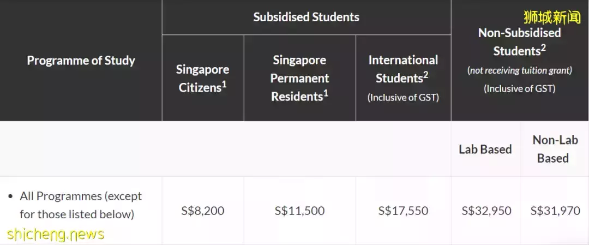The width and height of the screenshot is (589, 245).
Task: Click the Lab Based sub-header
Action: click(x=485, y=149)
